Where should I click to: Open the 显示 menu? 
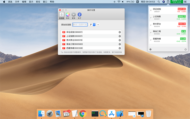pyautogui.click(x=31, y=2)
